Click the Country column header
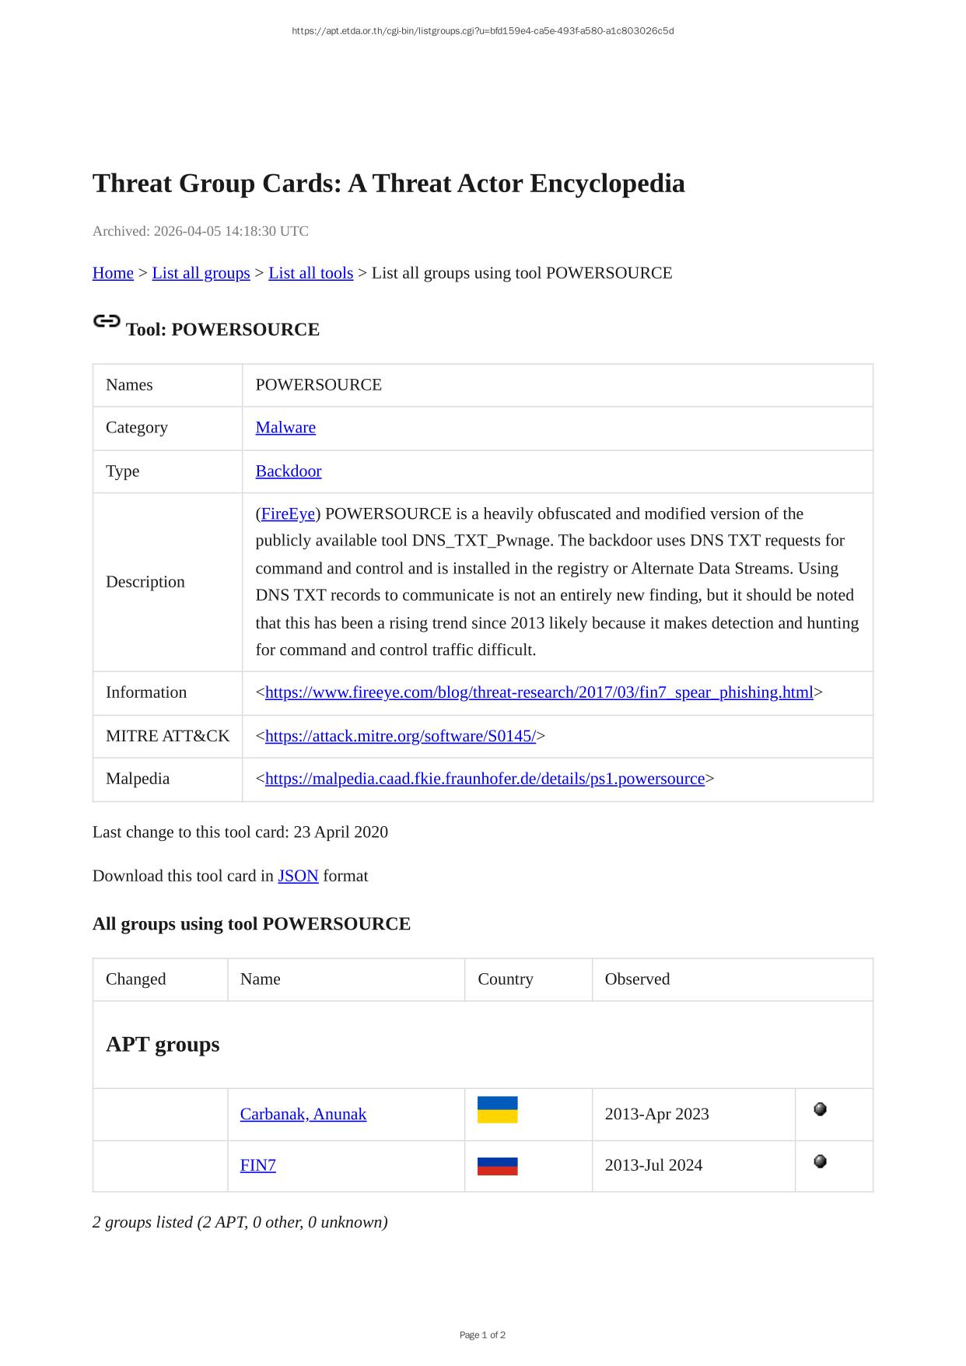 point(505,979)
